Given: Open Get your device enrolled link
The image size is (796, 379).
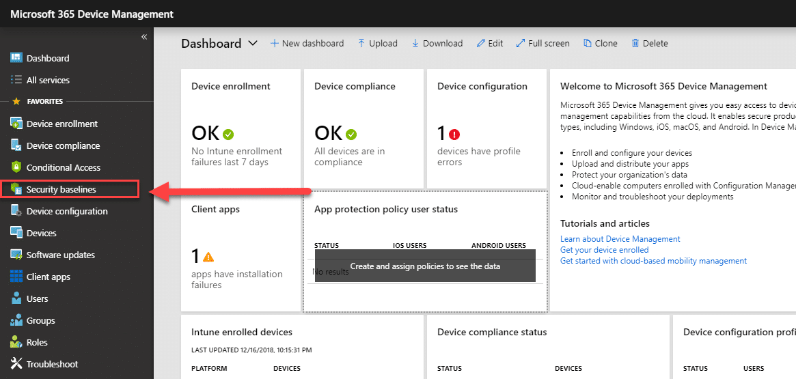Looking at the screenshot, I should pyautogui.click(x=605, y=250).
